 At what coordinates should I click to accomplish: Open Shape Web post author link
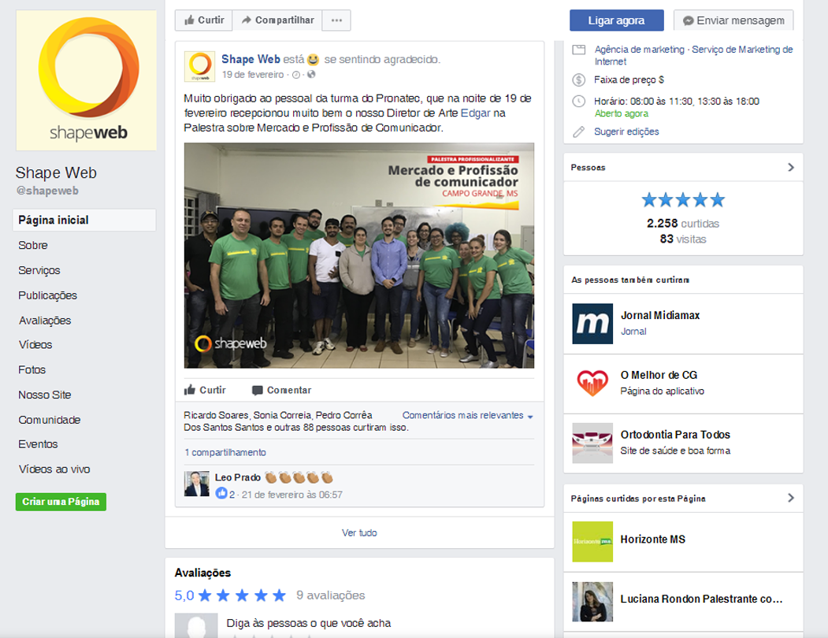[x=251, y=59]
